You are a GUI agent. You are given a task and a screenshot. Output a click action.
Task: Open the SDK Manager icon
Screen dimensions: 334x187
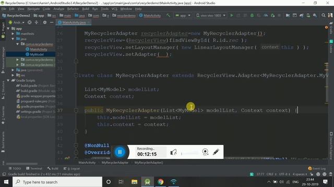315,16
